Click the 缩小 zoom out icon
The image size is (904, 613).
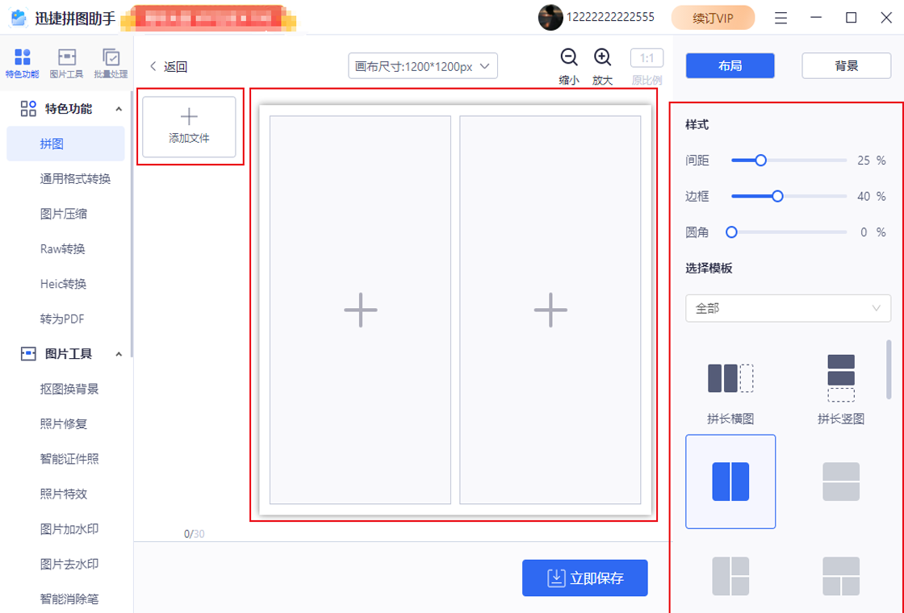click(x=569, y=58)
